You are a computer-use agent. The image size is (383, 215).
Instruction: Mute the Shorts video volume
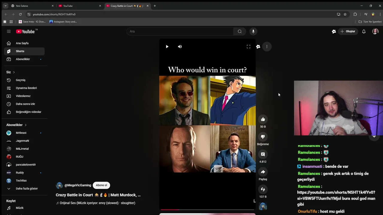click(180, 47)
